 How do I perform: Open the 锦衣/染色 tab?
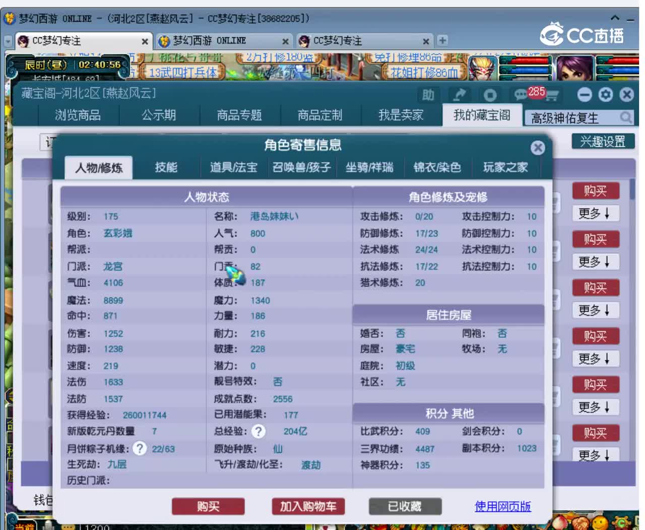click(x=437, y=167)
